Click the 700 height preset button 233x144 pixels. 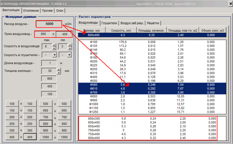[x=64, y=117]
